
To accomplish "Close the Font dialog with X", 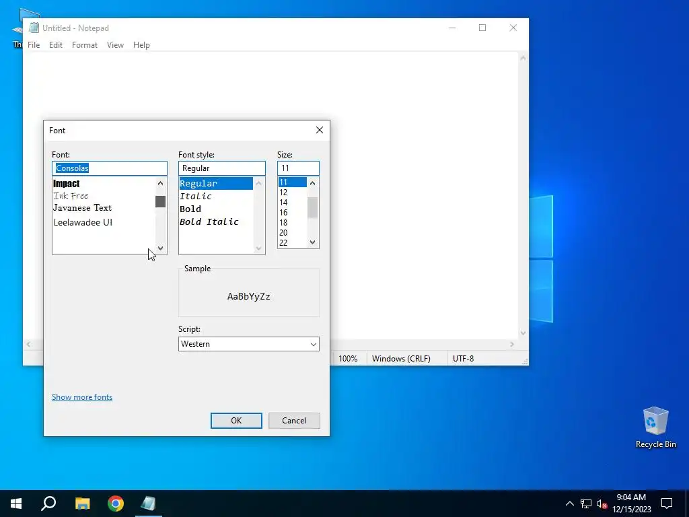I will click(320, 130).
